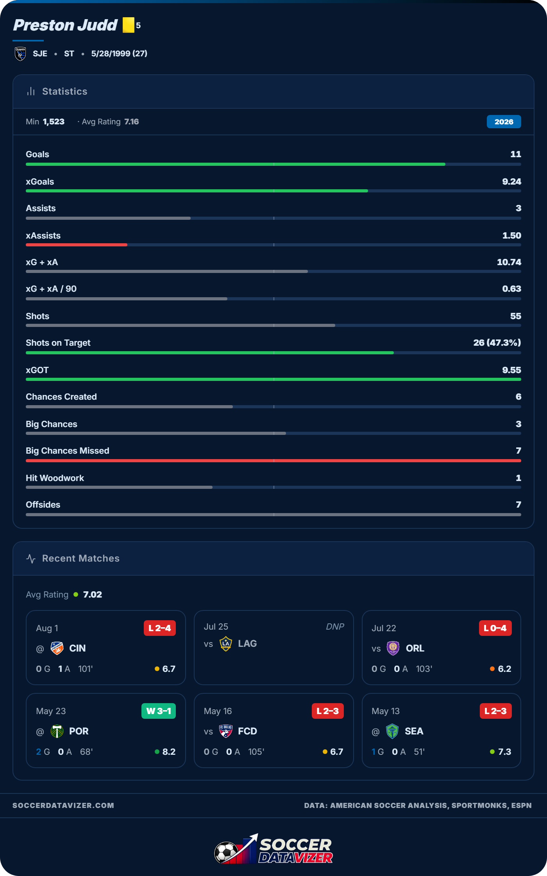
Task: Click the orange rating dot beside 6.2
Action: pyautogui.click(x=492, y=669)
